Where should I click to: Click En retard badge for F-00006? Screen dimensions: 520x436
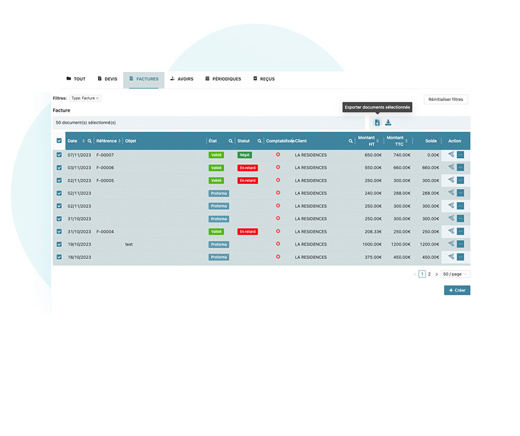coord(248,168)
